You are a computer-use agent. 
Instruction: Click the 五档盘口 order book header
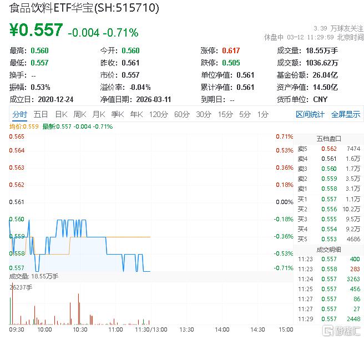329,139
